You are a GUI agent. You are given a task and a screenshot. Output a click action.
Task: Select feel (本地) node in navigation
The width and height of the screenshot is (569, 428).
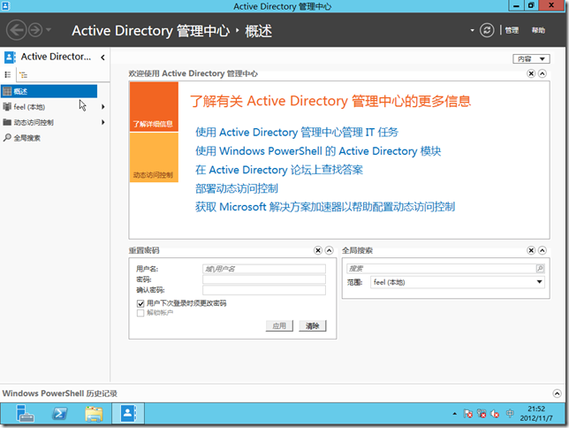[29, 107]
